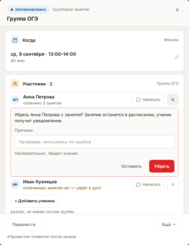
Task: Click the calendar icon next to Когда
Action: click(x=15, y=40)
